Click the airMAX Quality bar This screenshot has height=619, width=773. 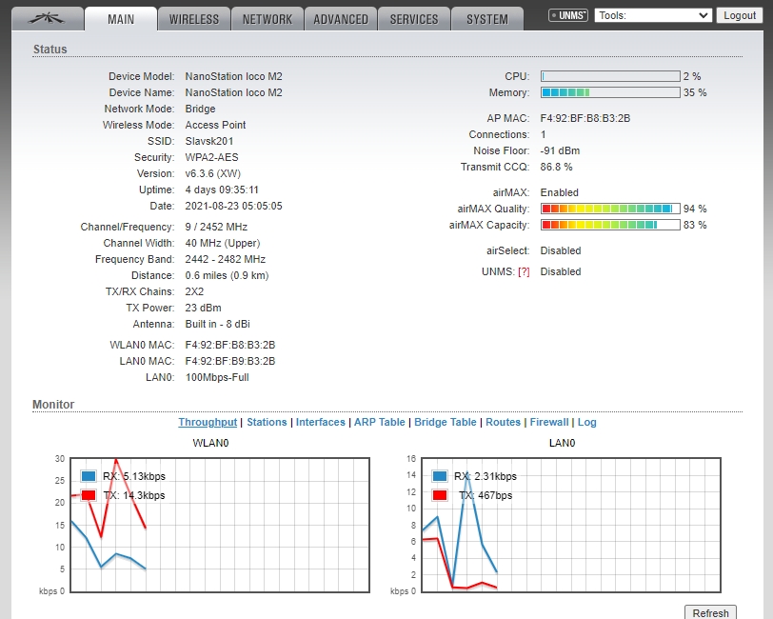pos(610,209)
